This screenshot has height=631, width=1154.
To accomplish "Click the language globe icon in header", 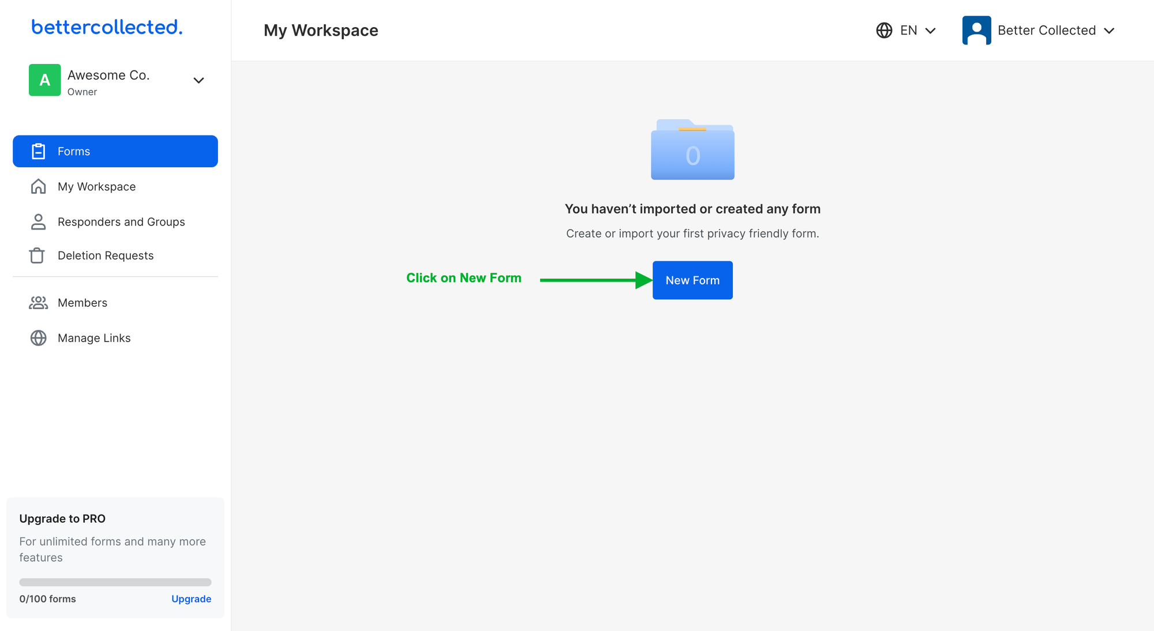I will tap(885, 29).
